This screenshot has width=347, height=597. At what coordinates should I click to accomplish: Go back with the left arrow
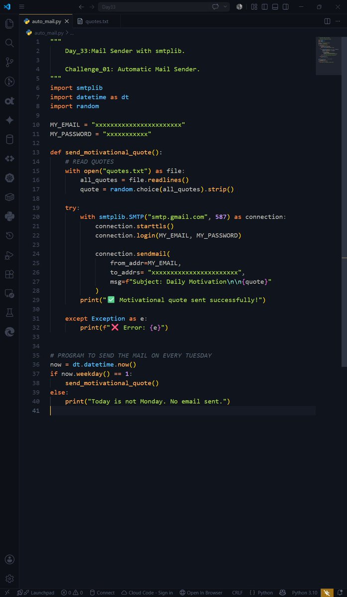81,7
